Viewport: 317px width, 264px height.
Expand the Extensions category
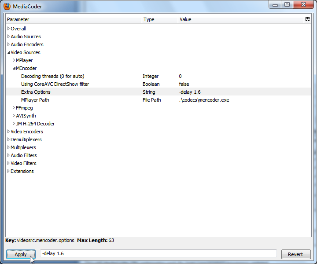click(x=8, y=171)
